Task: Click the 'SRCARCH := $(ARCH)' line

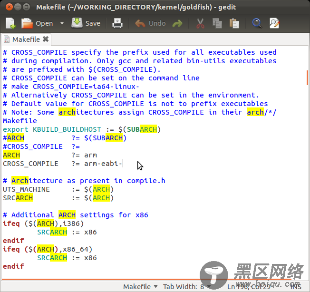Action: click(58, 198)
